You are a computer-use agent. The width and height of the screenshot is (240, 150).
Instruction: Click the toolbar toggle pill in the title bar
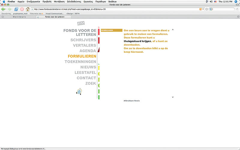237,5
